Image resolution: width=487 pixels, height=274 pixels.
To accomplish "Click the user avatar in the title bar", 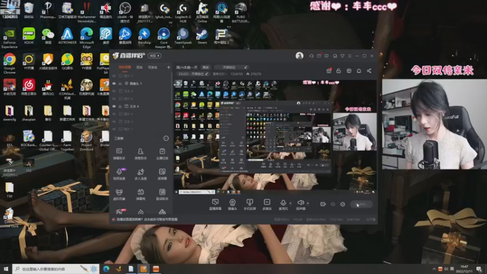I will pyautogui.click(x=300, y=55).
